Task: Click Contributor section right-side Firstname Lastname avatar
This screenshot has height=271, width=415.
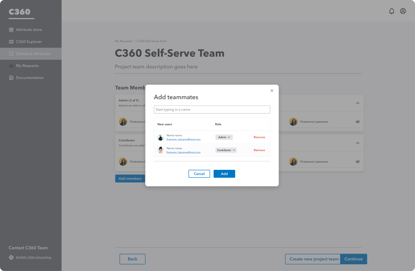Action: point(293,162)
